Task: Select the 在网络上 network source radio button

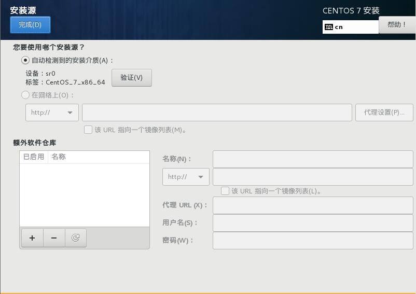Action: [x=25, y=95]
